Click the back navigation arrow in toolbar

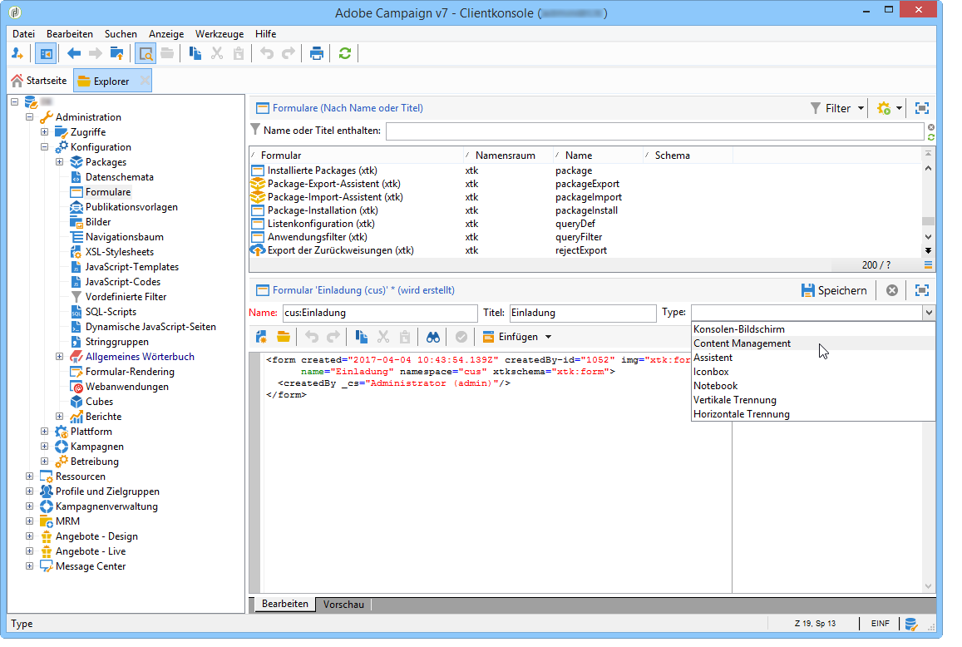(74, 53)
